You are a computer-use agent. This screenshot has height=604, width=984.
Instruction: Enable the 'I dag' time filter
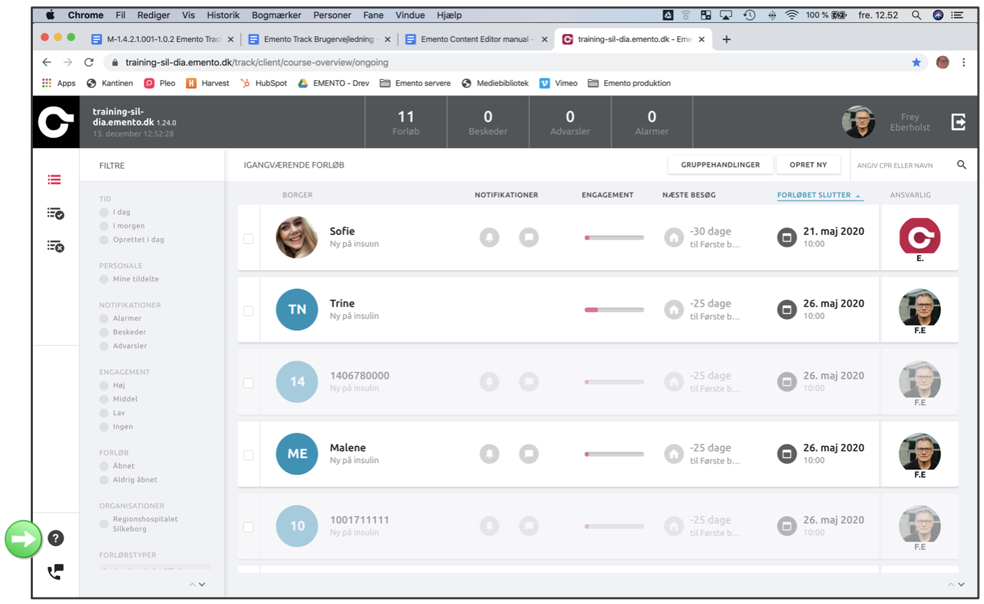click(x=104, y=212)
